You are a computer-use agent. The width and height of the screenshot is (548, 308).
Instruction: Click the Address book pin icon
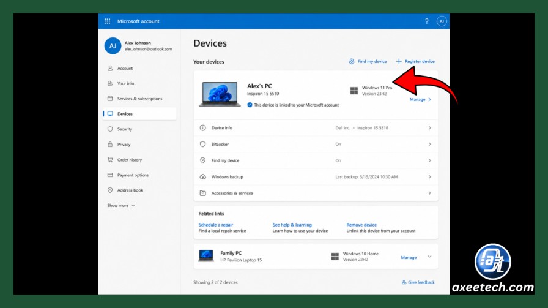point(110,190)
